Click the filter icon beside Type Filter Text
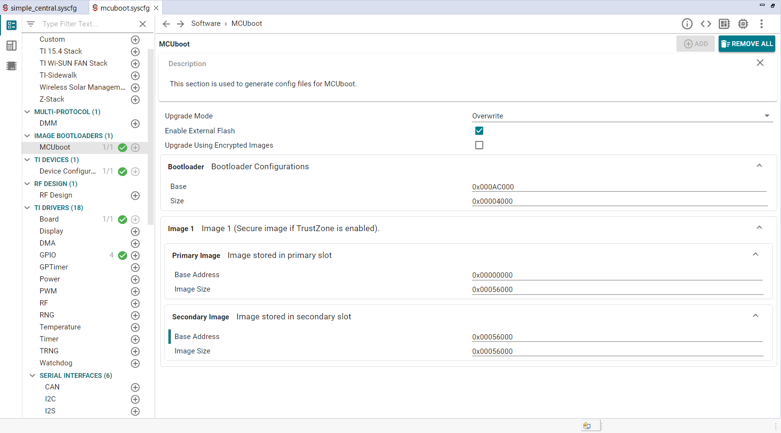Image resolution: width=781 pixels, height=433 pixels. point(31,24)
